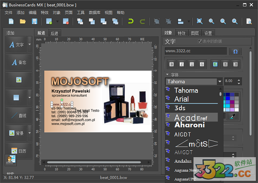
Task: Click the undo arrow icon
Action: click(x=131, y=22)
